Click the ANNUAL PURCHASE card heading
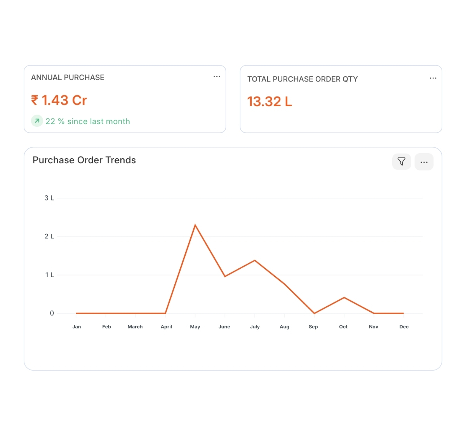 [68, 78]
